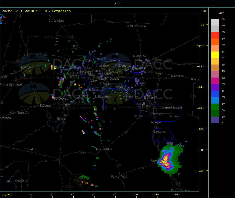This screenshot has width=235, height=198.
Task: Click the El_Desvio label
Action: [x=61, y=99]
